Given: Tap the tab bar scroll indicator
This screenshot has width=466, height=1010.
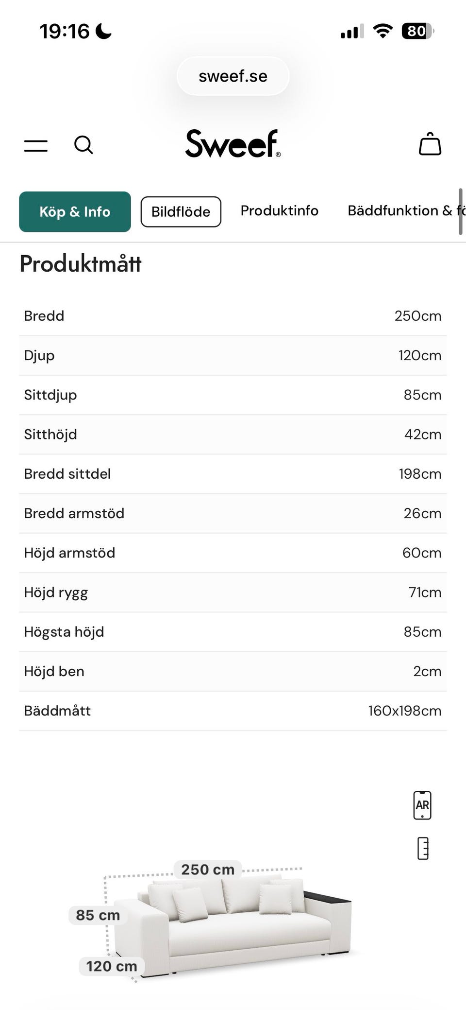Looking at the screenshot, I should tap(460, 212).
